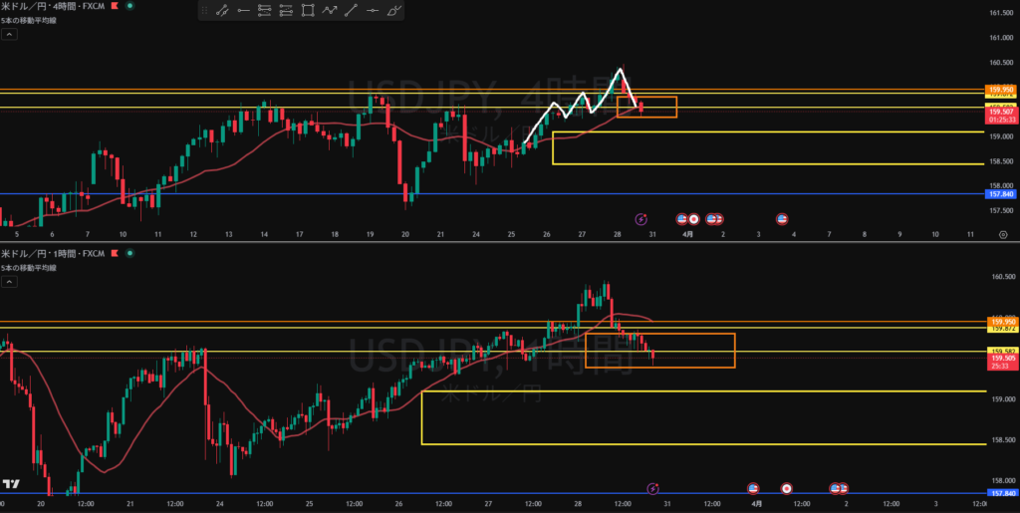Image resolution: width=1020 pixels, height=513 pixels.
Task: Grab the drawing toolbar's dotted drag handle
Action: coord(203,12)
